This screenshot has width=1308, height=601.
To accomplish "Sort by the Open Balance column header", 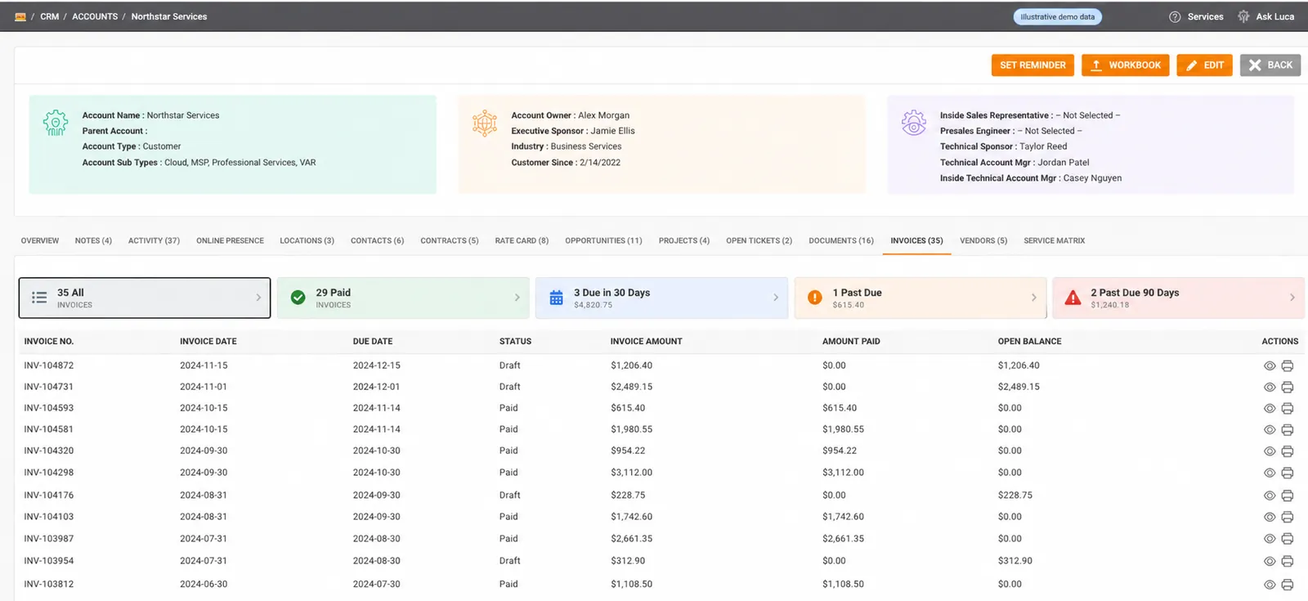I will pyautogui.click(x=1029, y=342).
